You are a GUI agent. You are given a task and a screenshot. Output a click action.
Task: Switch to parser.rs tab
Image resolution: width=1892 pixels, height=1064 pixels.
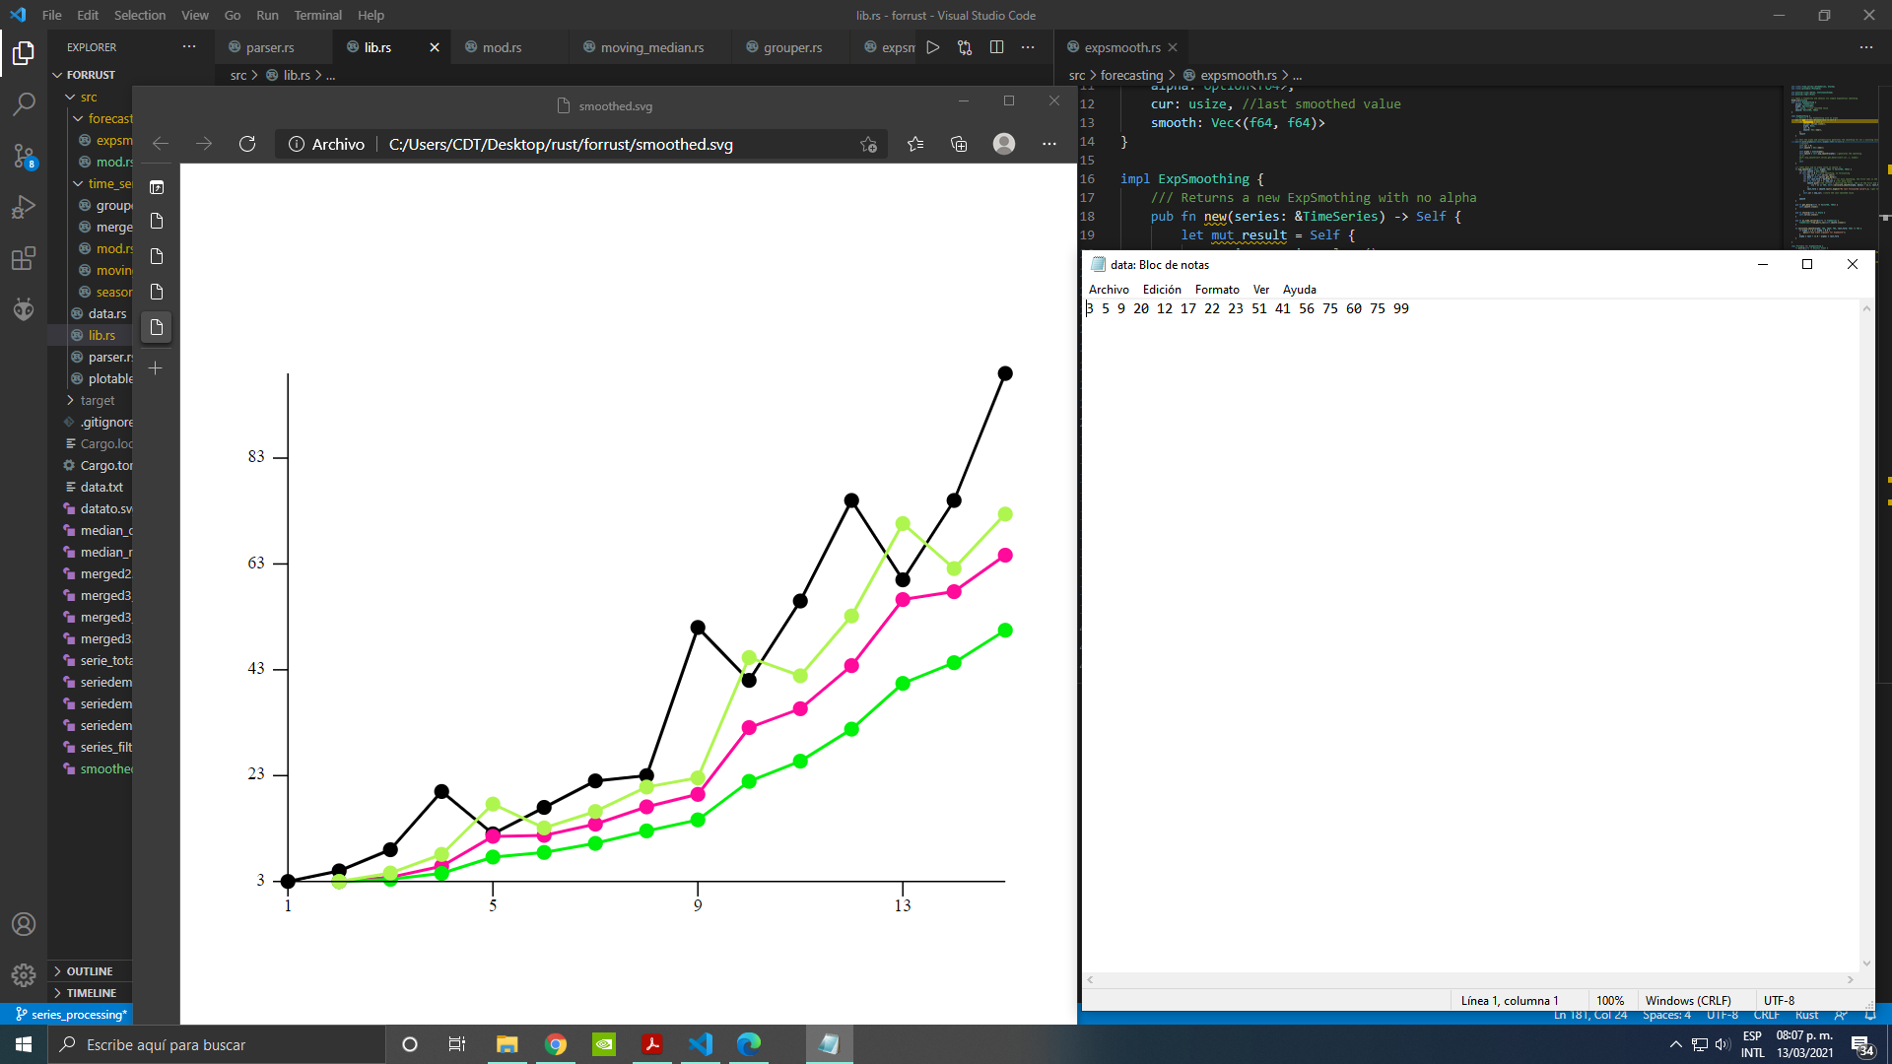coord(270,47)
